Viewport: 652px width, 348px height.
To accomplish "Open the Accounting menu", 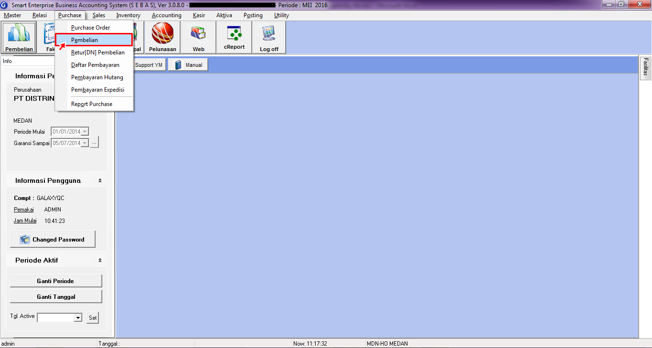I will (166, 15).
